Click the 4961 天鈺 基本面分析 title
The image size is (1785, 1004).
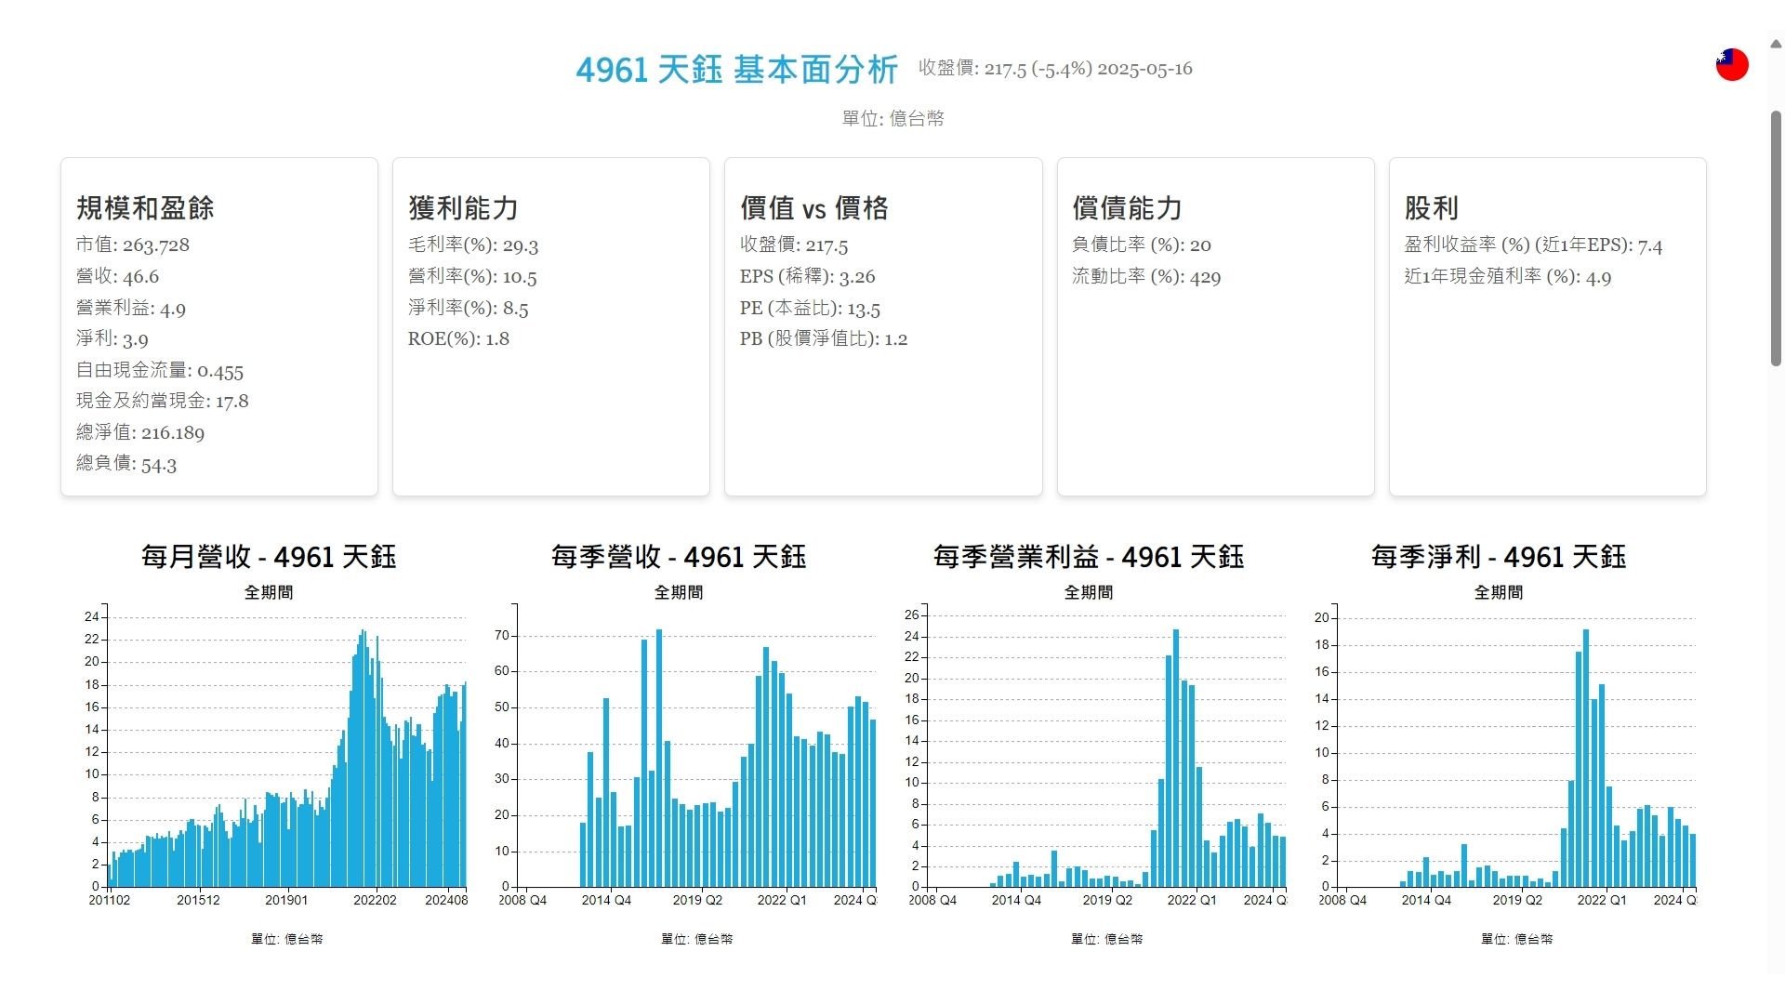tap(736, 70)
